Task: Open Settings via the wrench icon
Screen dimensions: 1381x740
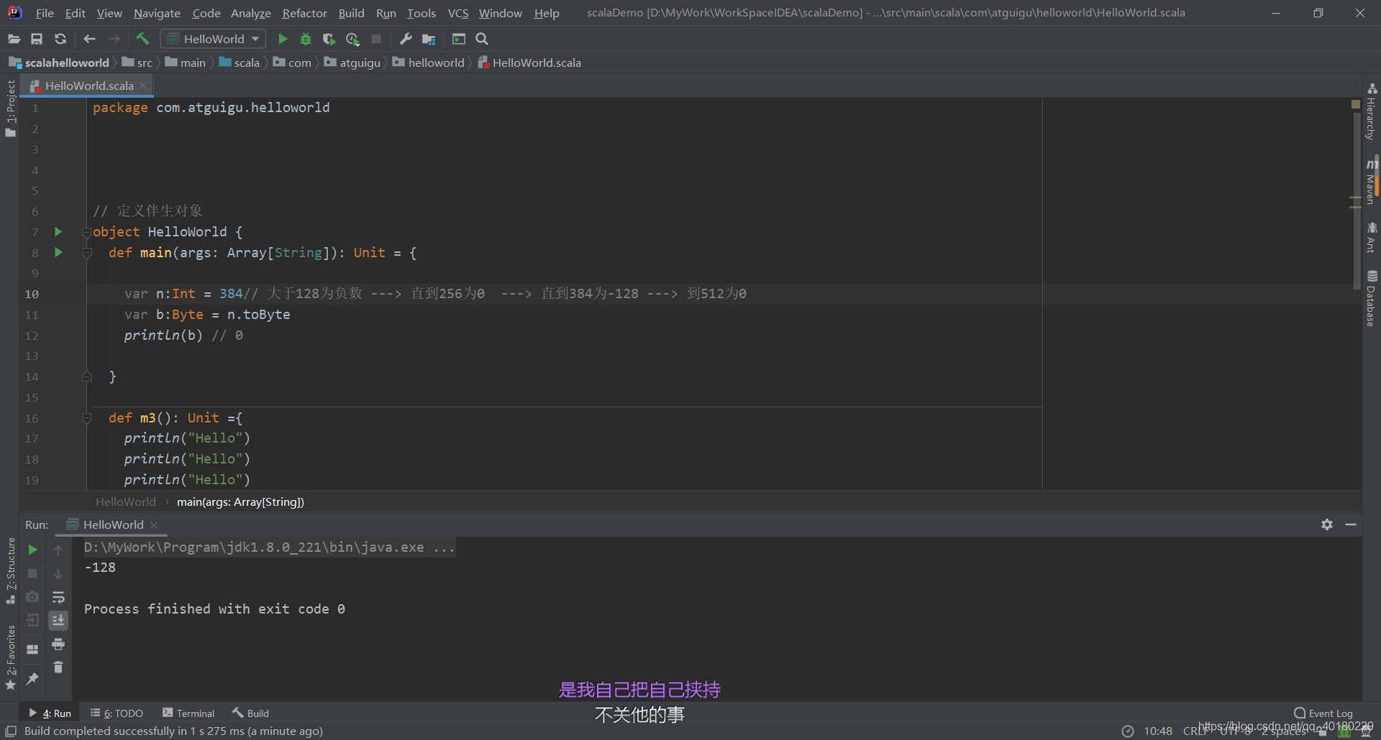Action: pos(406,39)
